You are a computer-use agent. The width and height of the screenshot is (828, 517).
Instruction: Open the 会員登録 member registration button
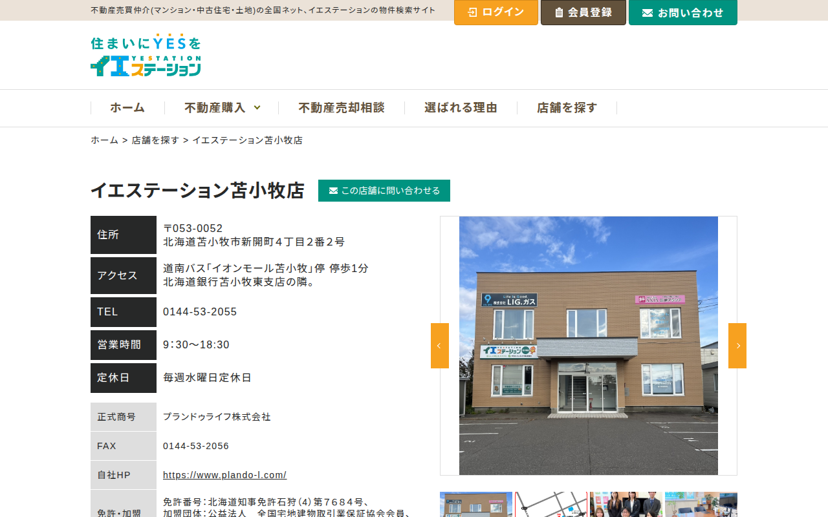click(x=583, y=12)
